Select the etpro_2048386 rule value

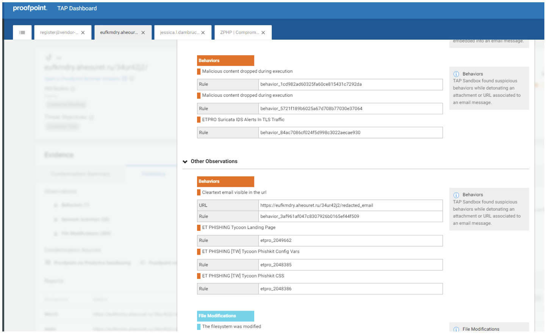276,289
